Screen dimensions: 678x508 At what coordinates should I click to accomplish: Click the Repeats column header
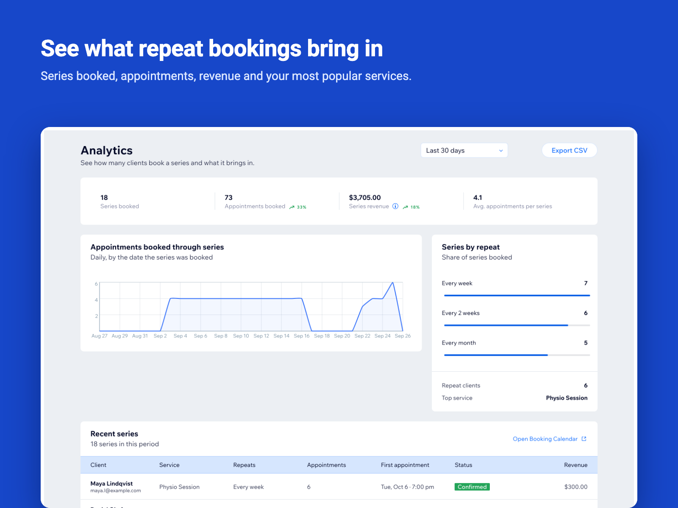click(x=245, y=465)
